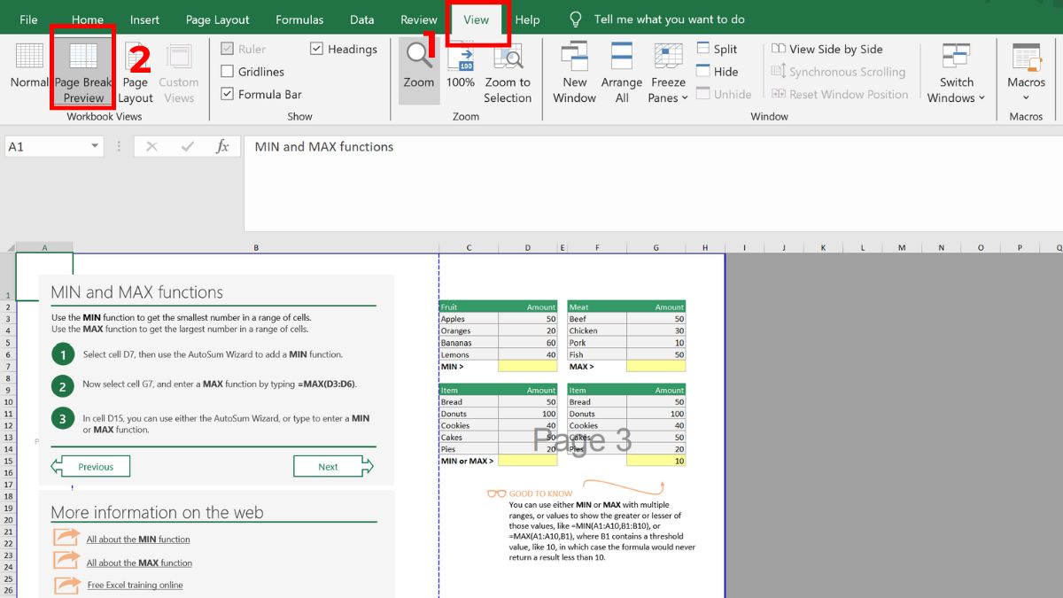Toggle Synchronous Scrolling
Image resolution: width=1063 pixels, height=598 pixels.
click(x=839, y=72)
